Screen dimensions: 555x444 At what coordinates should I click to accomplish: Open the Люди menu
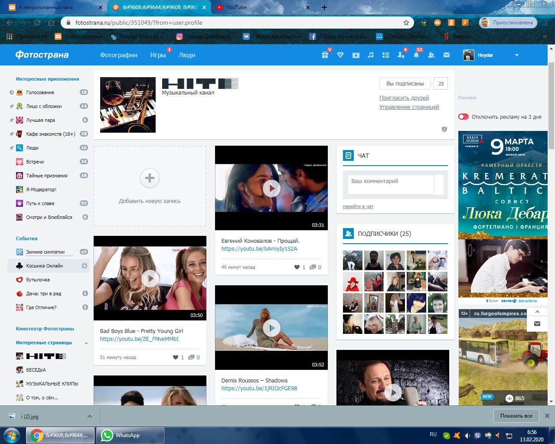[187, 55]
